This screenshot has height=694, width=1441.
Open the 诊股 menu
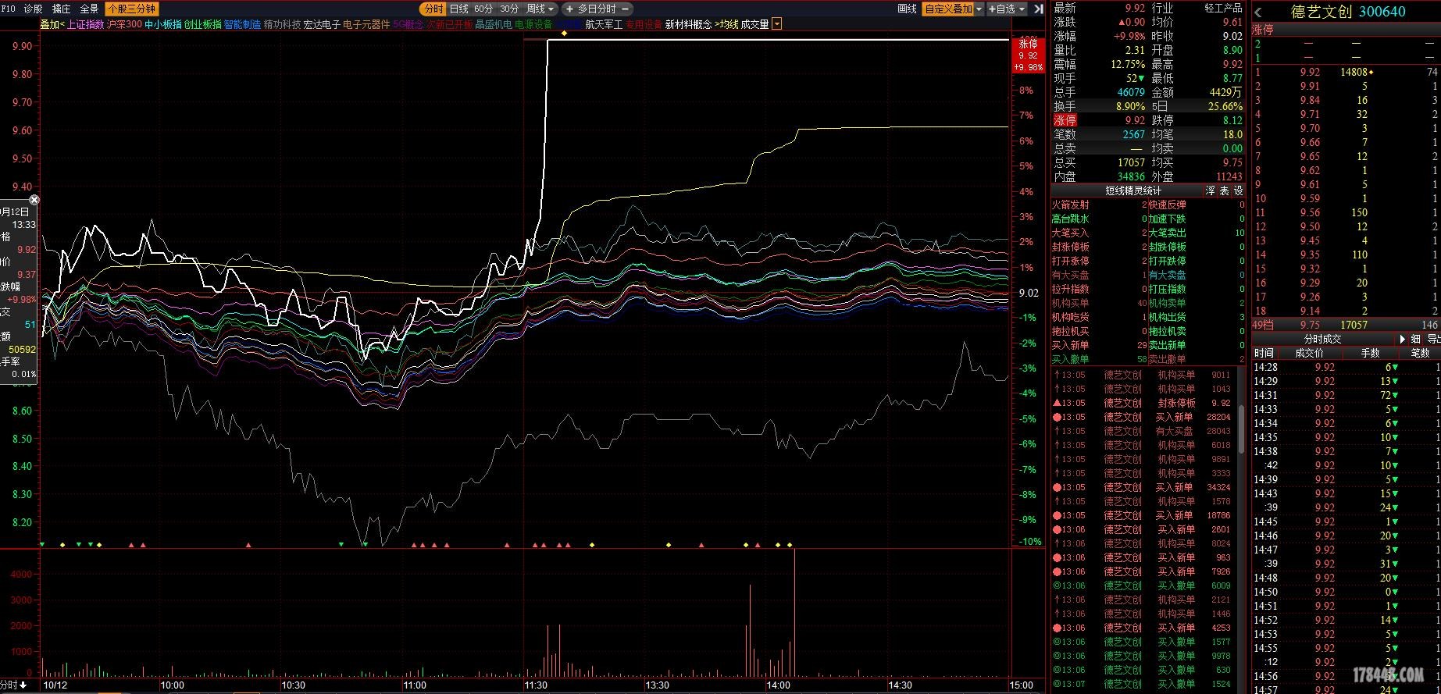(x=34, y=9)
